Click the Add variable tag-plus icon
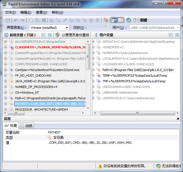This screenshot has width=183, height=172. [52, 20]
